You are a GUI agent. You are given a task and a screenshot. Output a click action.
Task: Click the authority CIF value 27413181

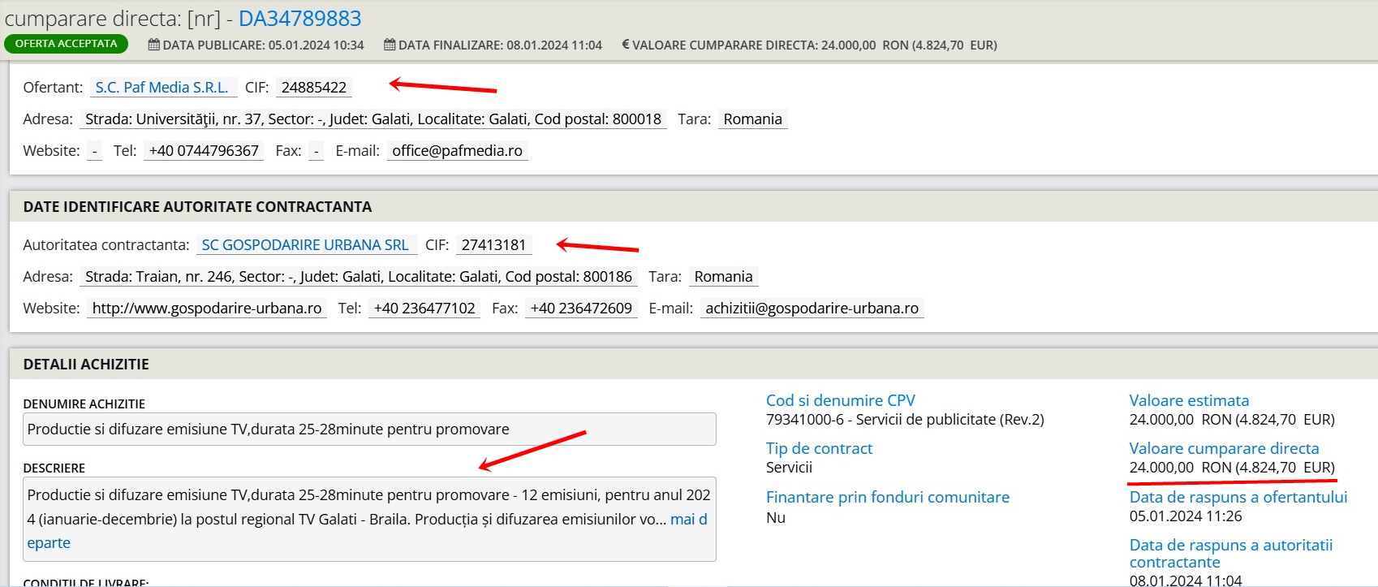pyautogui.click(x=493, y=244)
